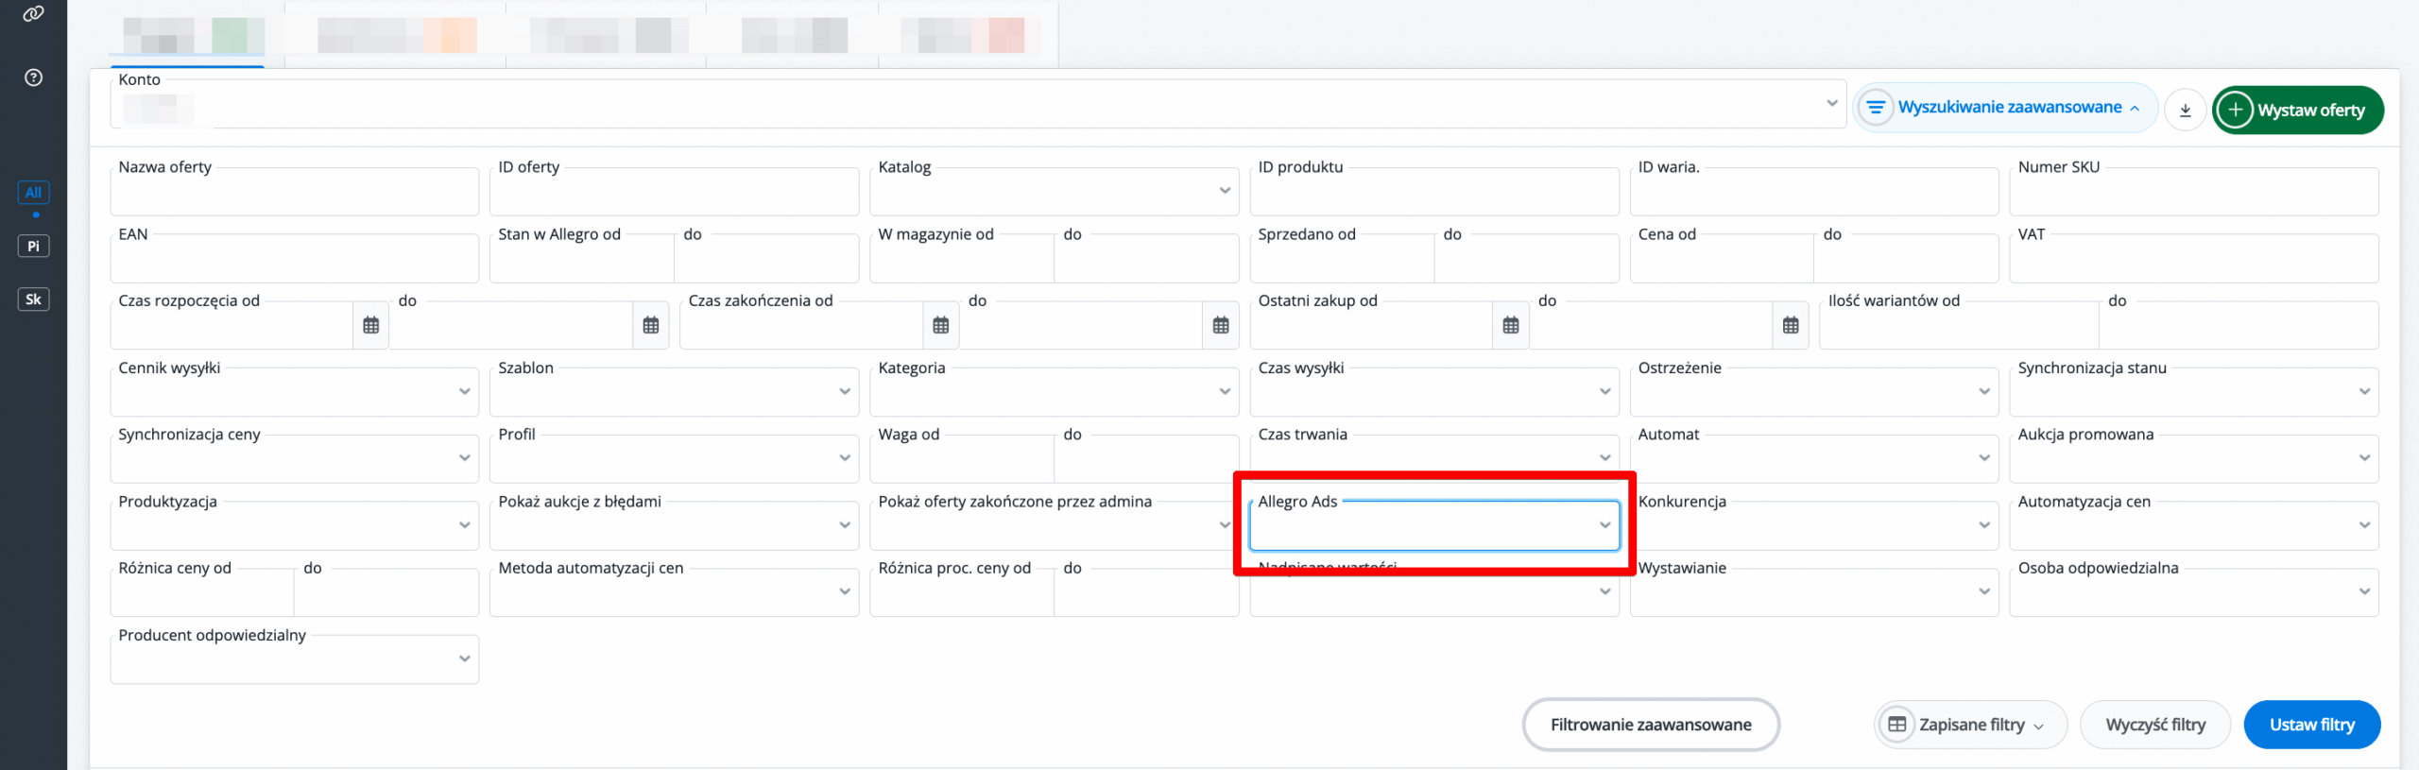Select the All sidebar icon
2419x770 pixels.
33,192
